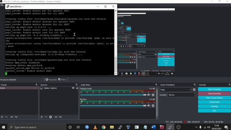Open Google Chrome from taskbar

[x=104, y=127]
